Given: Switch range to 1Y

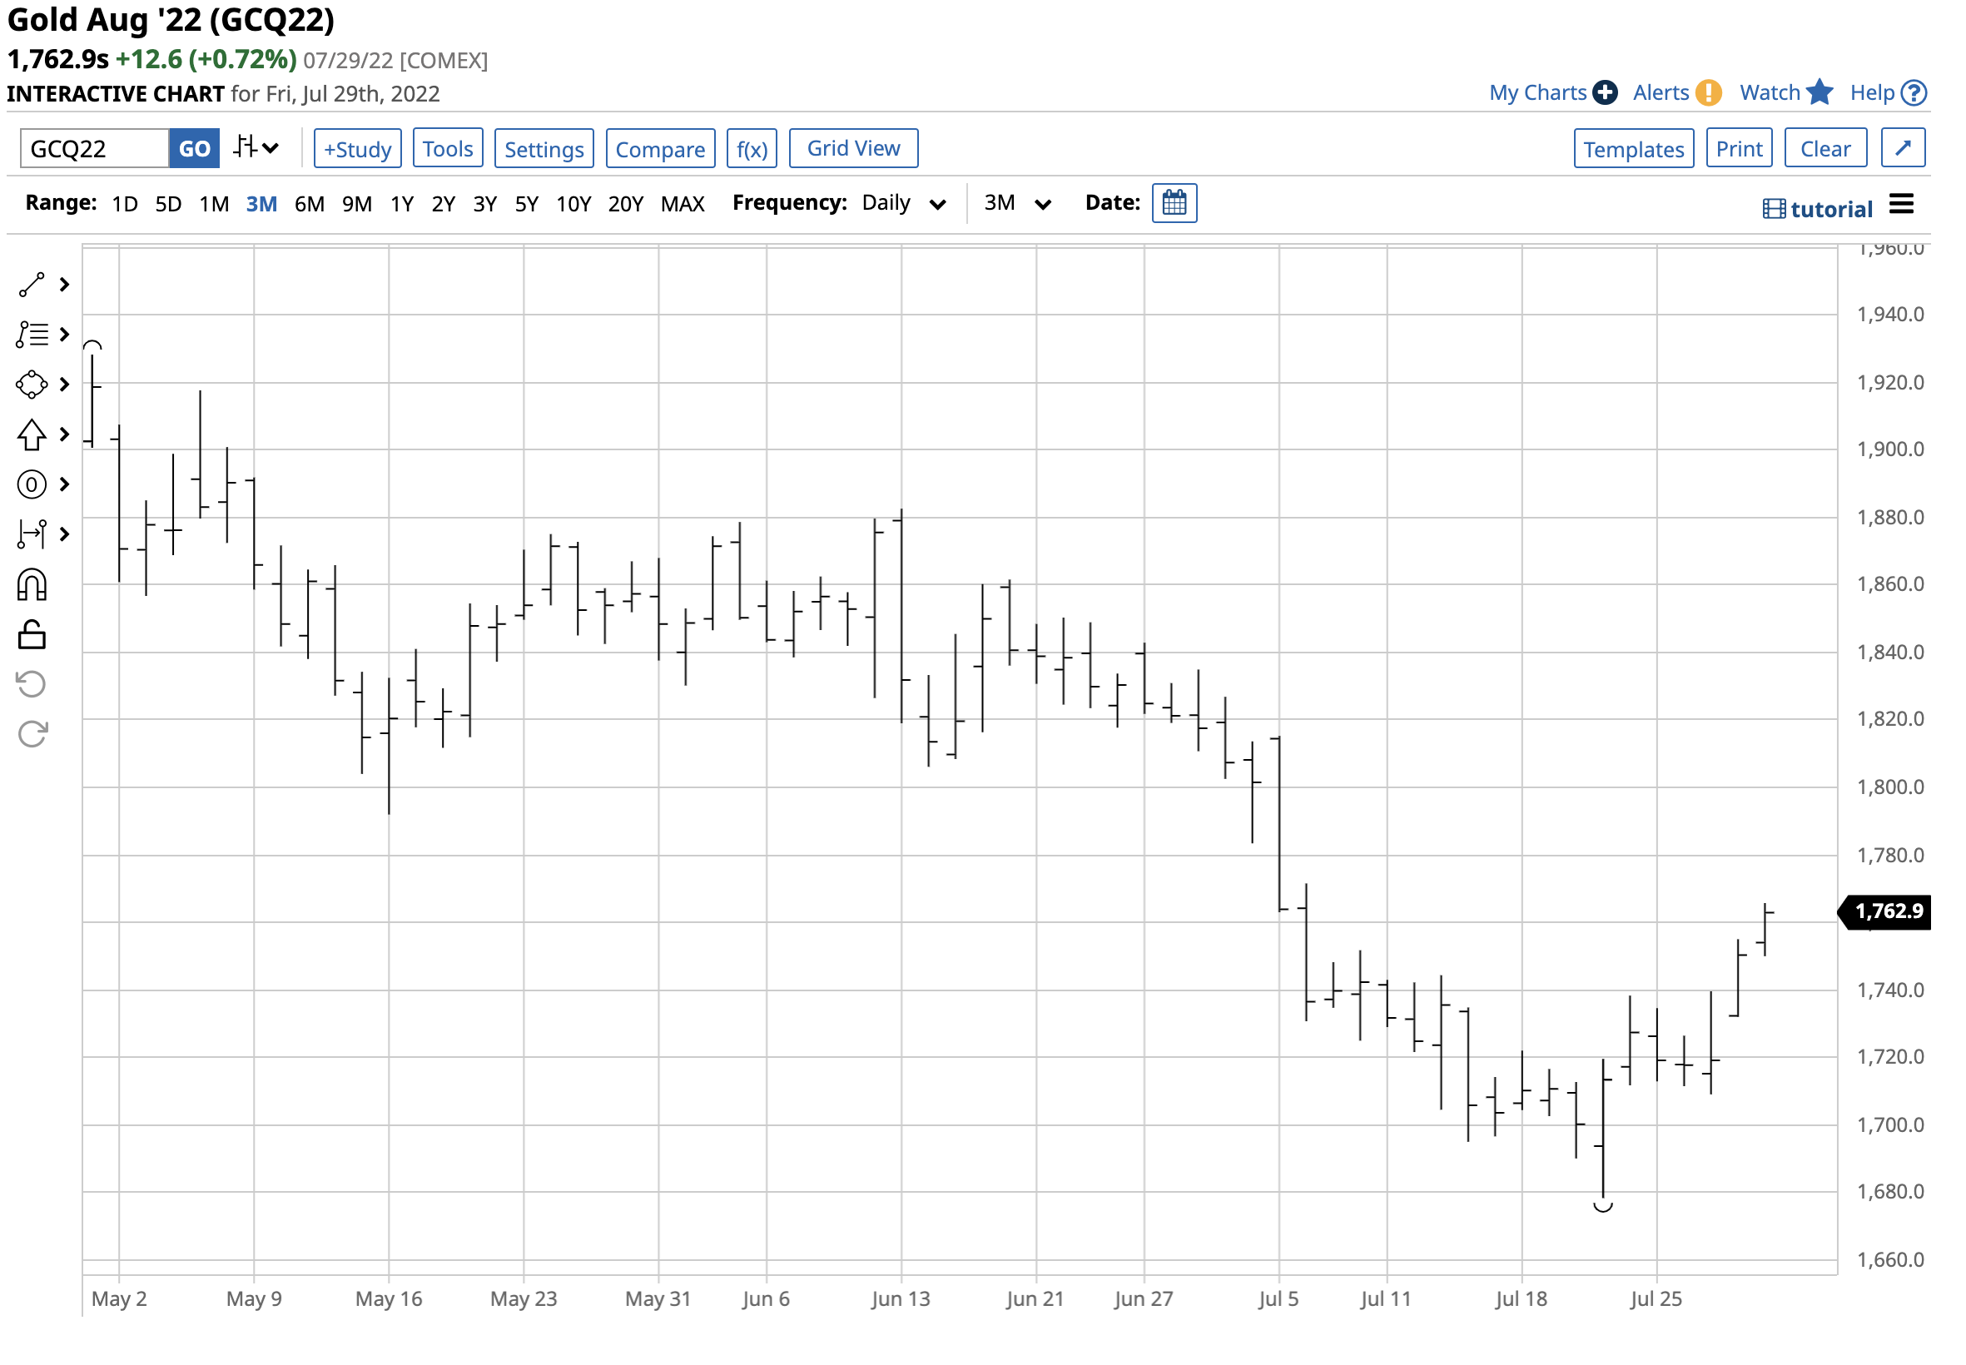Looking at the screenshot, I should [402, 205].
